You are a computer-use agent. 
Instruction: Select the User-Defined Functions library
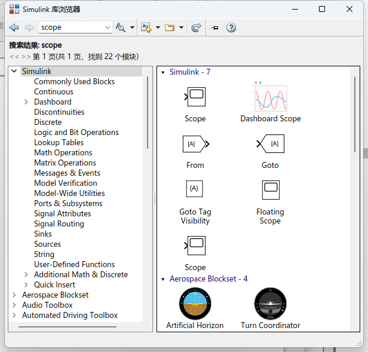click(75, 264)
